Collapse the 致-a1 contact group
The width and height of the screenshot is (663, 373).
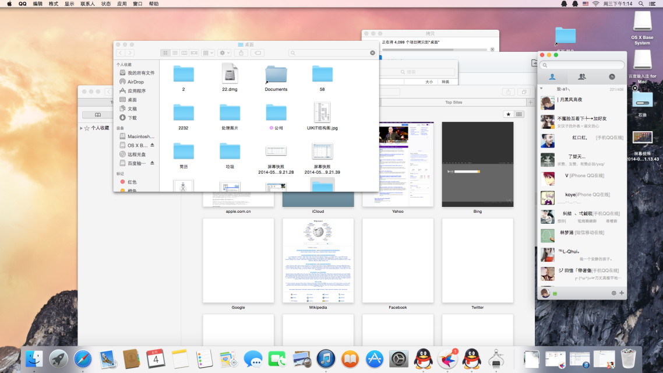click(x=541, y=89)
